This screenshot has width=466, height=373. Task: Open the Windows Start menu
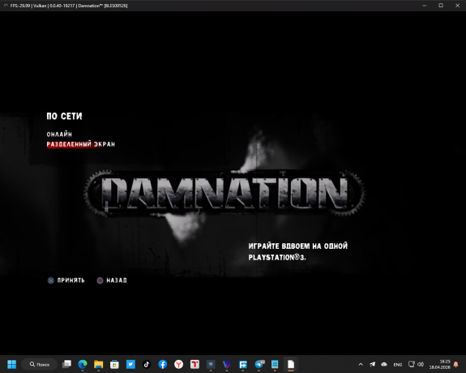(12, 364)
